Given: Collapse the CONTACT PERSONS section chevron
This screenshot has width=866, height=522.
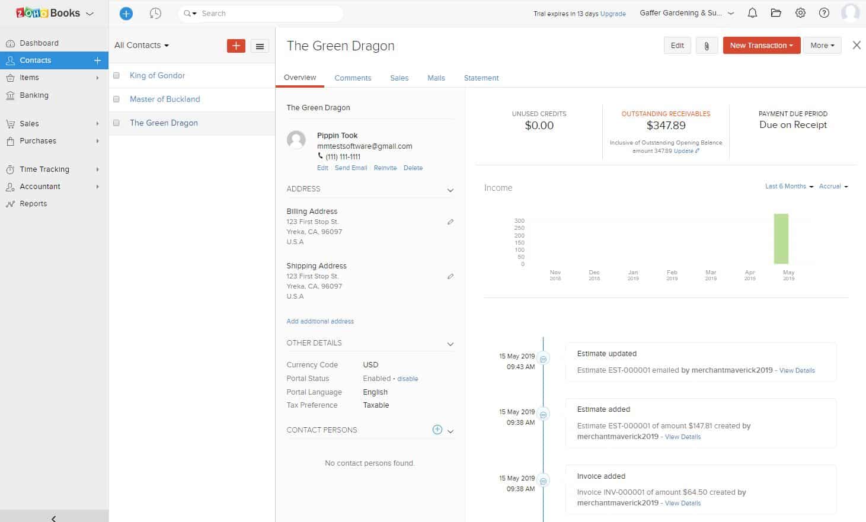Looking at the screenshot, I should click(450, 431).
